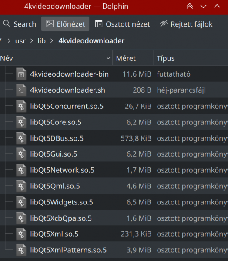Screen dimensions: 228x261
Task: Click the libQt5Concurrent.so.5 library icon
Action: click(x=21, y=106)
